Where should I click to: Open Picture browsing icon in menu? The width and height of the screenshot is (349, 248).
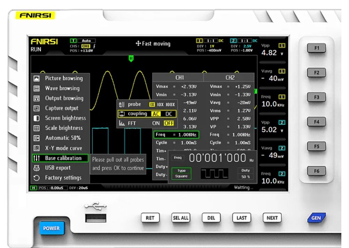pyautogui.click(x=37, y=78)
